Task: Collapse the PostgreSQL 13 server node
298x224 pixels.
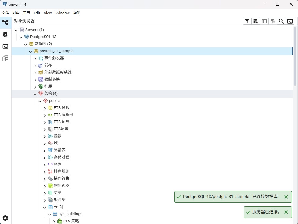Action: click(21, 37)
